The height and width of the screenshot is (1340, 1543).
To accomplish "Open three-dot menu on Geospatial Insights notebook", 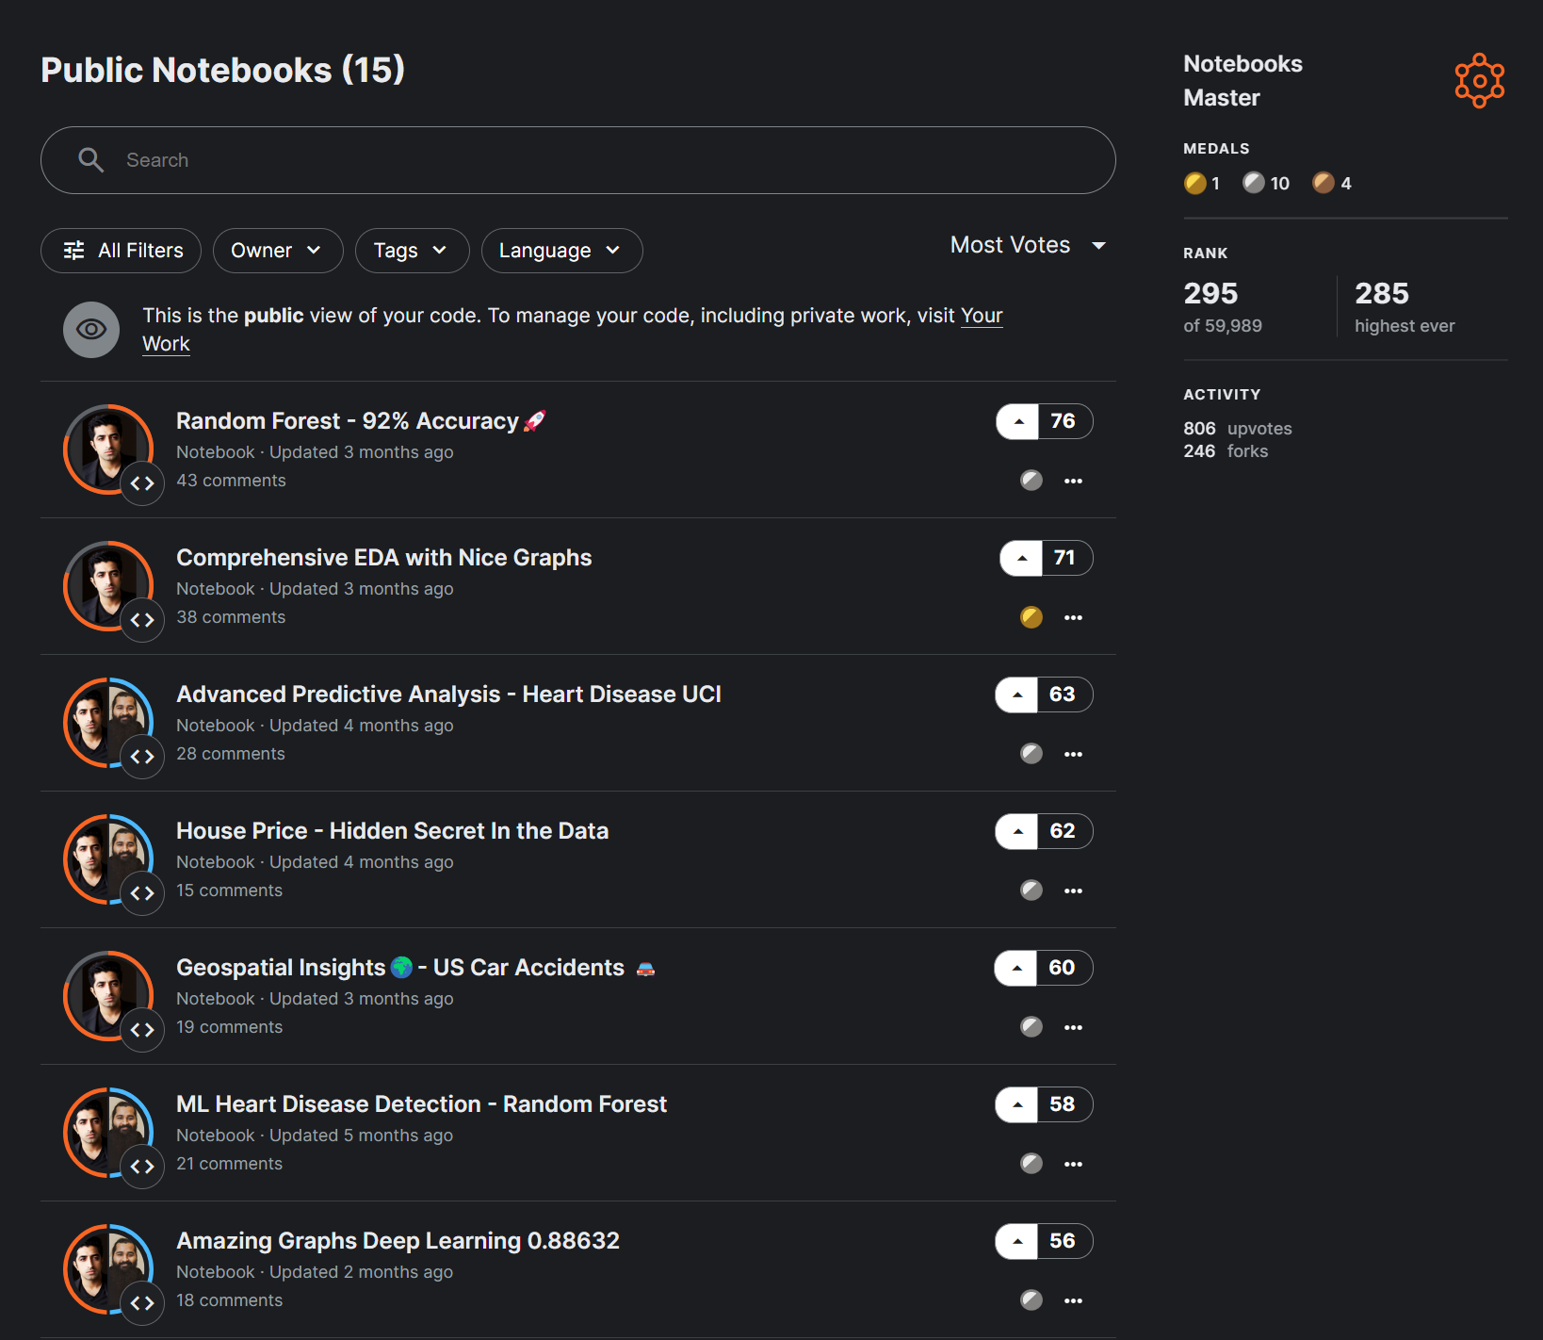I will coord(1073,1027).
